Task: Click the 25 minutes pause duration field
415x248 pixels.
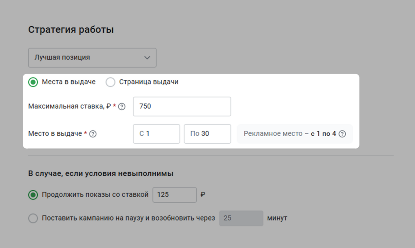Action: click(x=241, y=218)
